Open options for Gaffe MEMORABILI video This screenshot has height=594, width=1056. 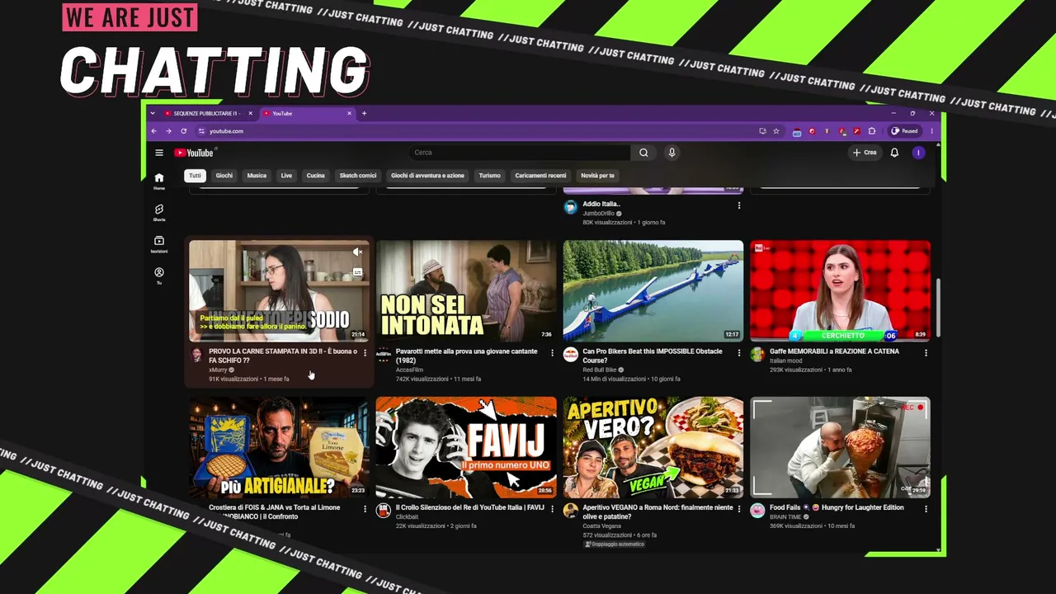[x=926, y=353]
